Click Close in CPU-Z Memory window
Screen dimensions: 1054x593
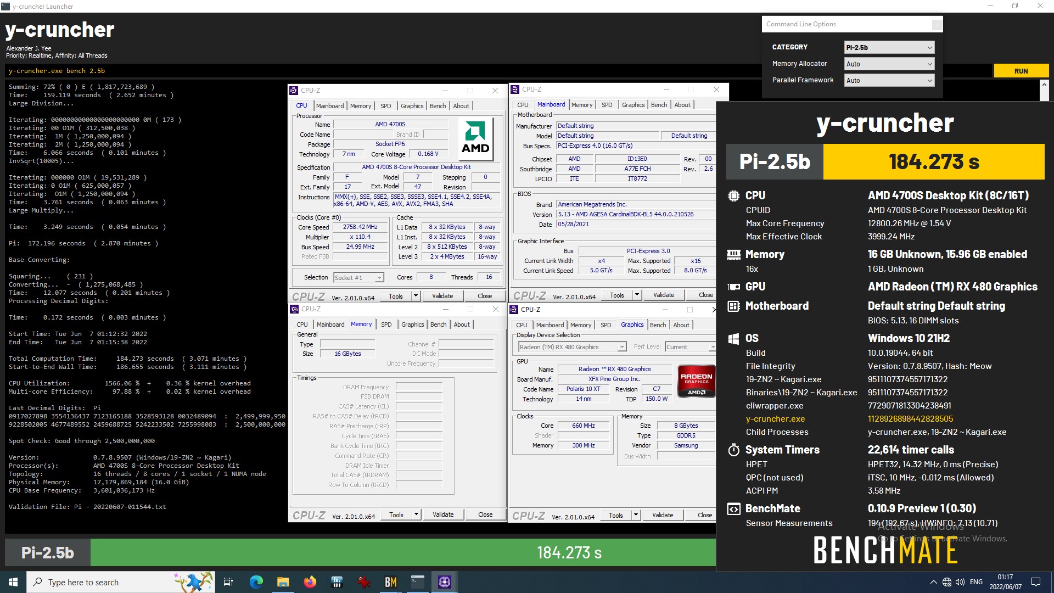pyautogui.click(x=485, y=514)
